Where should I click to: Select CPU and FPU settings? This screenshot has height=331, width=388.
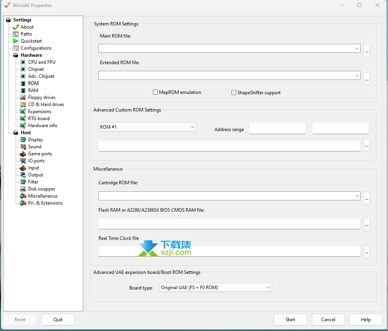click(42, 62)
